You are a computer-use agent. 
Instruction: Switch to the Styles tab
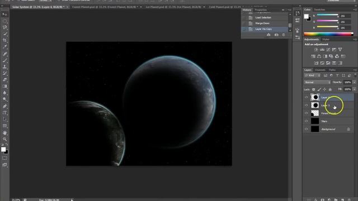click(326, 40)
